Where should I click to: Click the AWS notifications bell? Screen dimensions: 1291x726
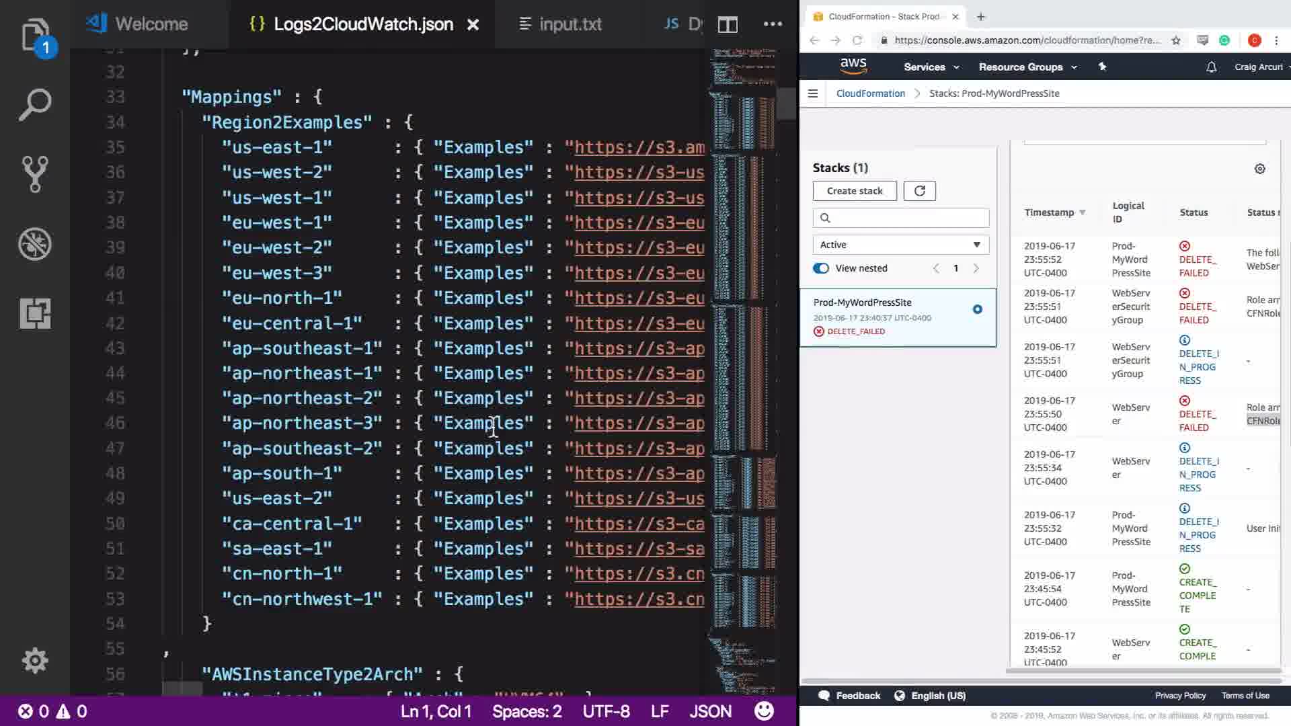pyautogui.click(x=1211, y=67)
